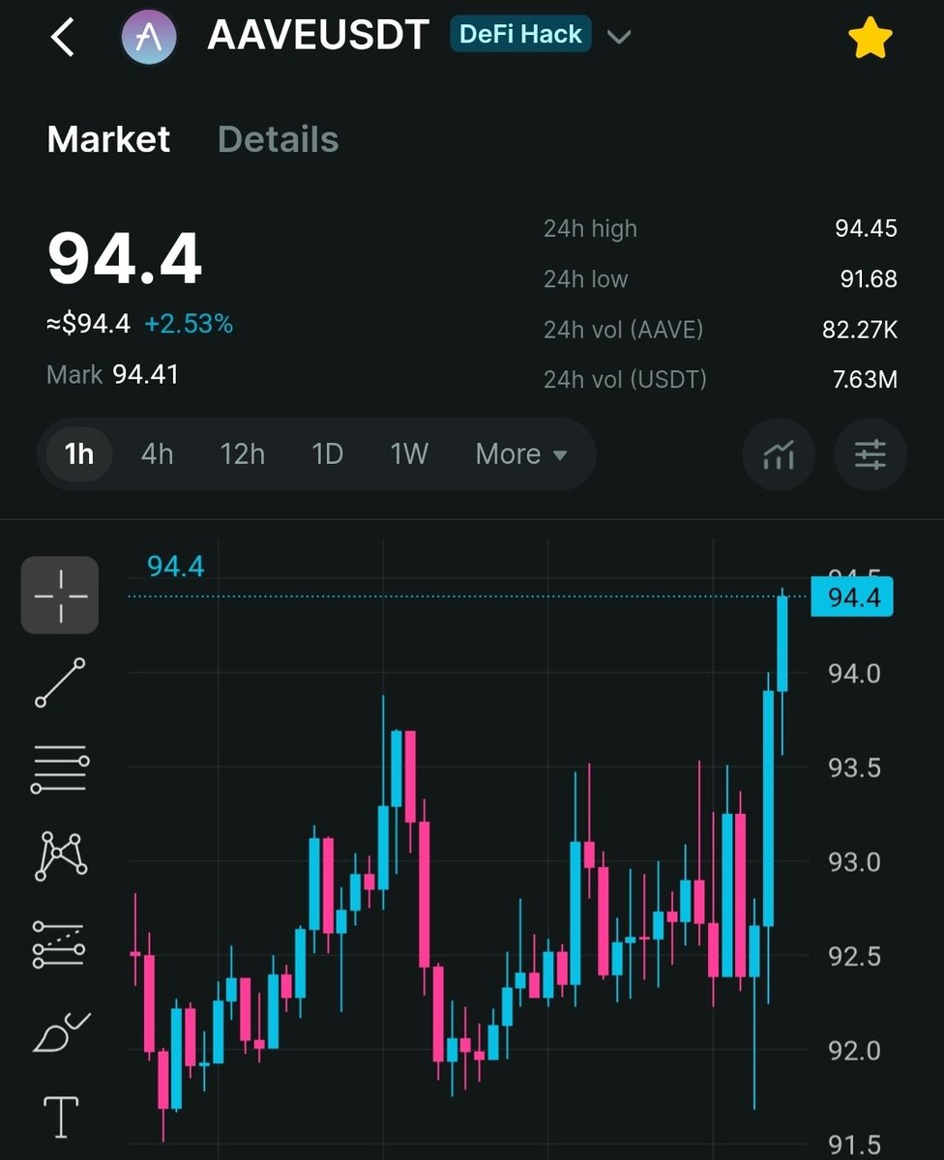Click the +2.53% change value
Screen dimensions: 944x1160
coord(189,324)
